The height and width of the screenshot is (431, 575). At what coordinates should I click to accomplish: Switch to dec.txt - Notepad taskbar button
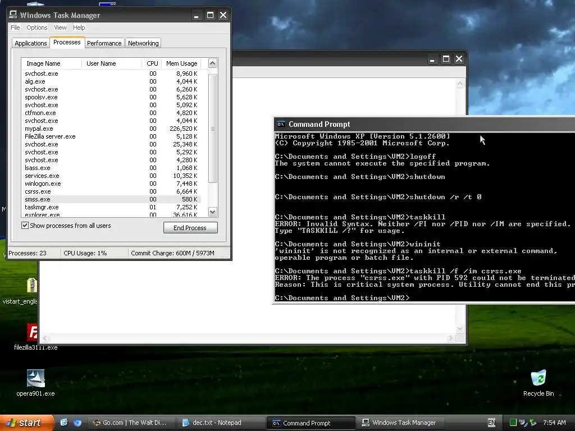[x=220, y=423]
